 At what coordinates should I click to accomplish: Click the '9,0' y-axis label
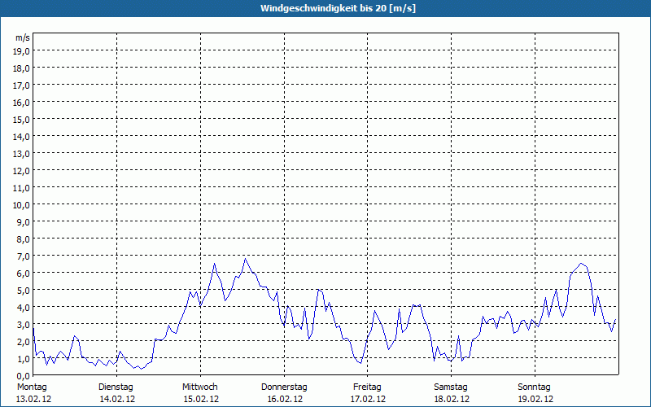click(x=24, y=221)
